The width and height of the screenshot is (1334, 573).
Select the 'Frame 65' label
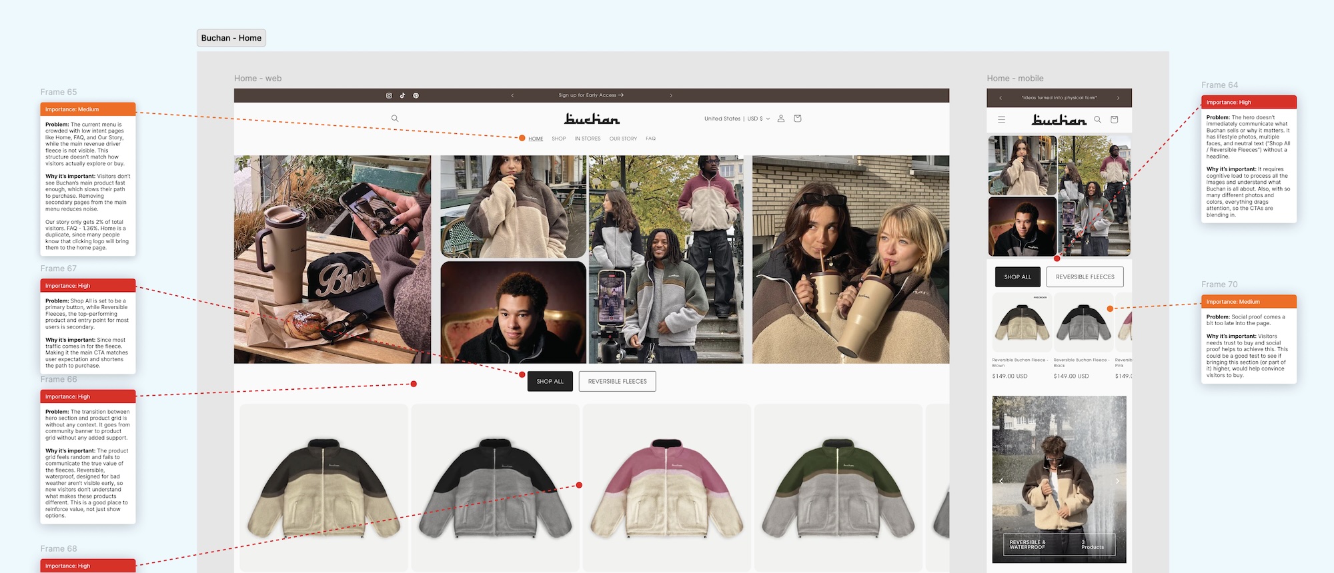[x=59, y=92]
